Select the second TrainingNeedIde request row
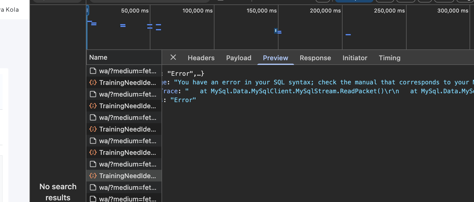Screen dimensions: 474x202 click(127, 106)
